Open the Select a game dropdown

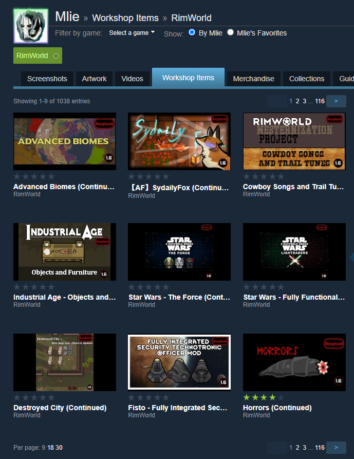point(132,33)
